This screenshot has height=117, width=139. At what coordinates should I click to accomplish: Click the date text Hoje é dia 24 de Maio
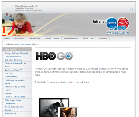(28, 10)
